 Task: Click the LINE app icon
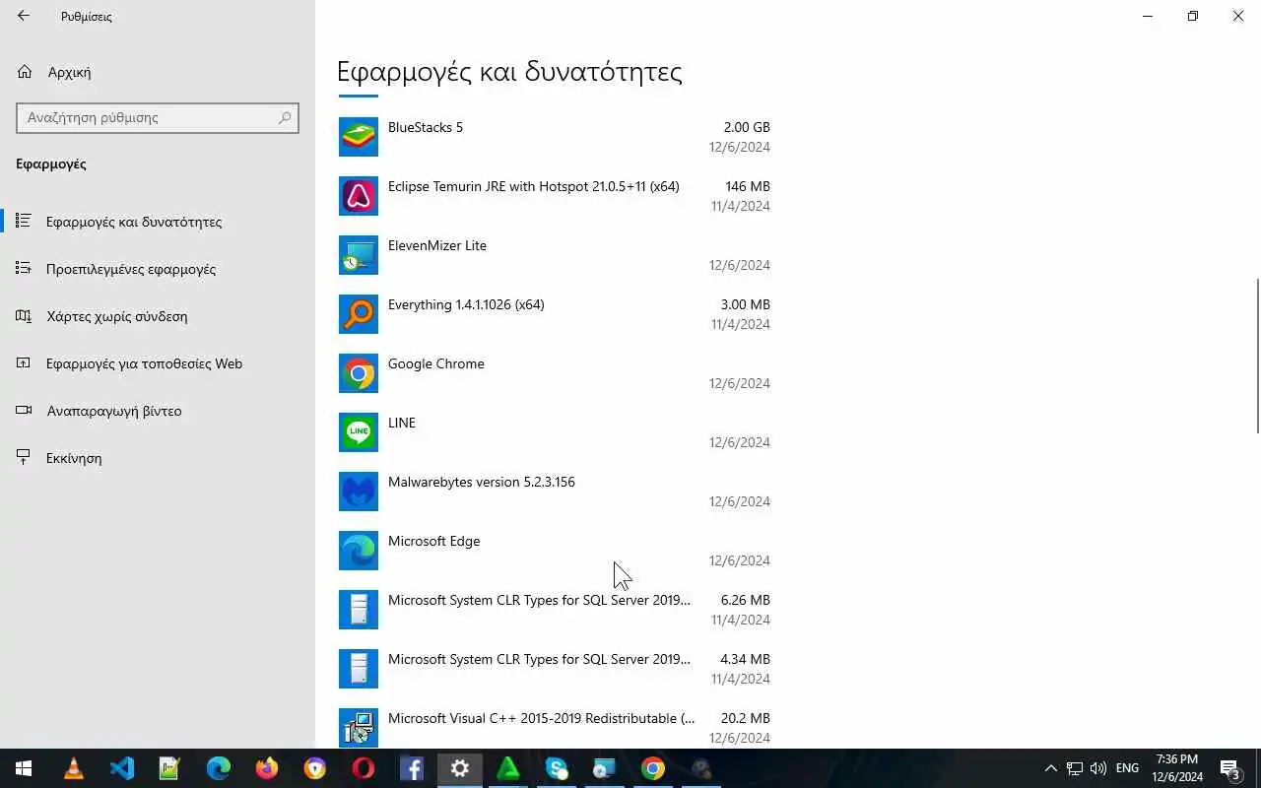[x=359, y=432]
